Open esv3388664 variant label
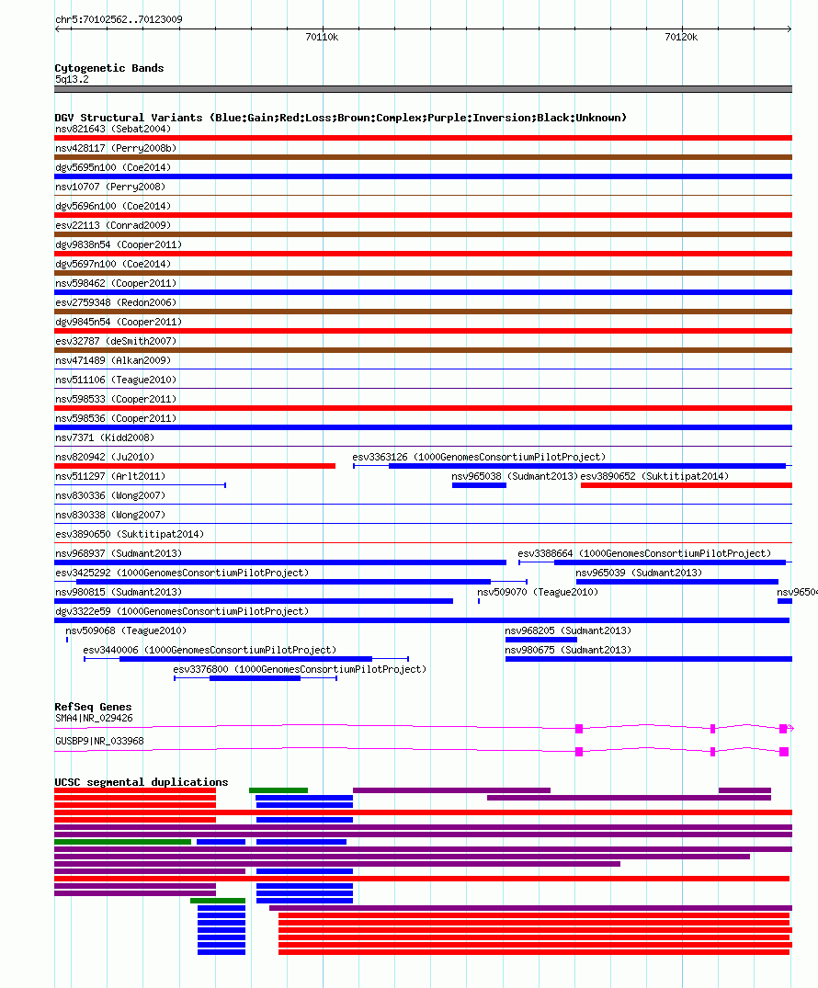 tap(644, 554)
